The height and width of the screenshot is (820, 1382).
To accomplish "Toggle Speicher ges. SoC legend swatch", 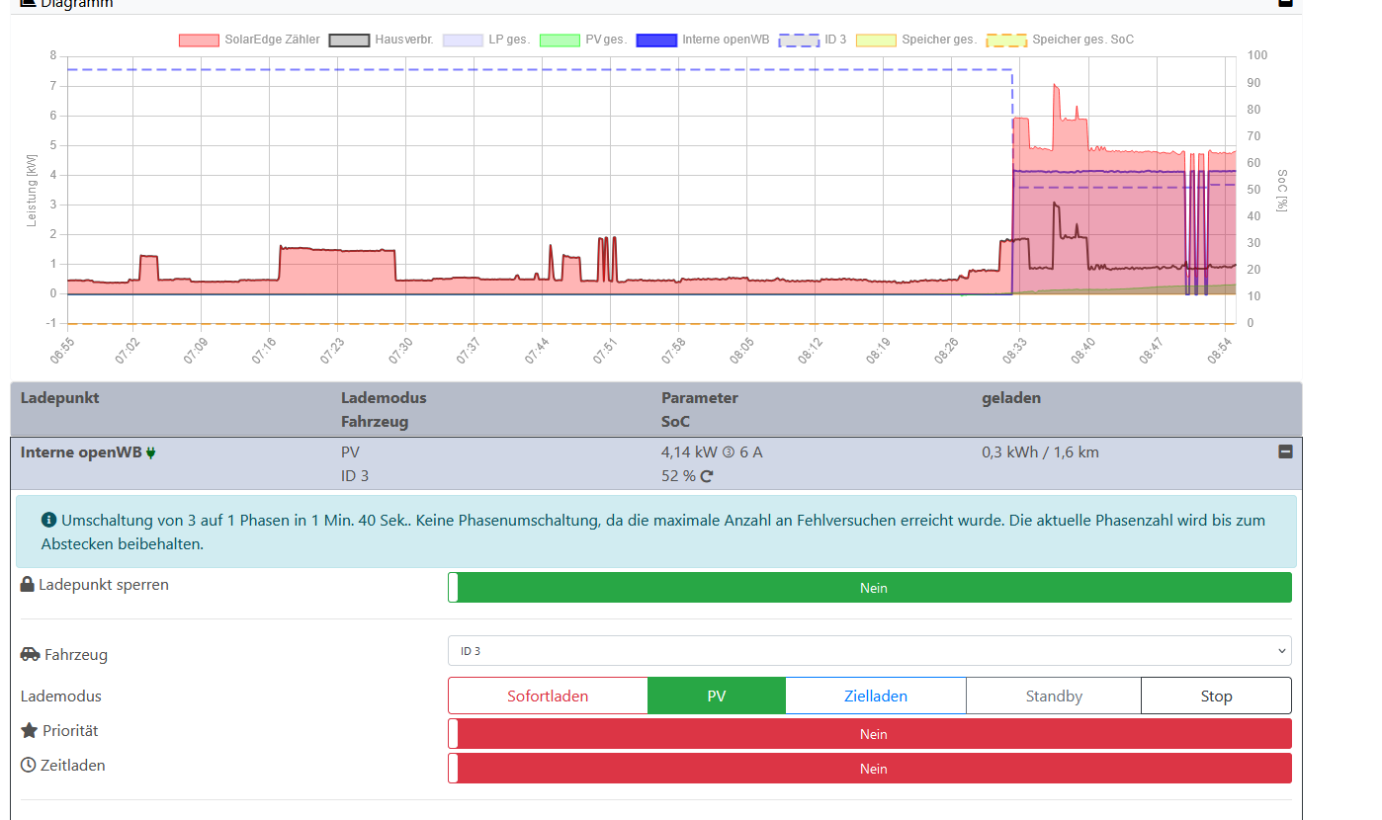I will 1007,41.
